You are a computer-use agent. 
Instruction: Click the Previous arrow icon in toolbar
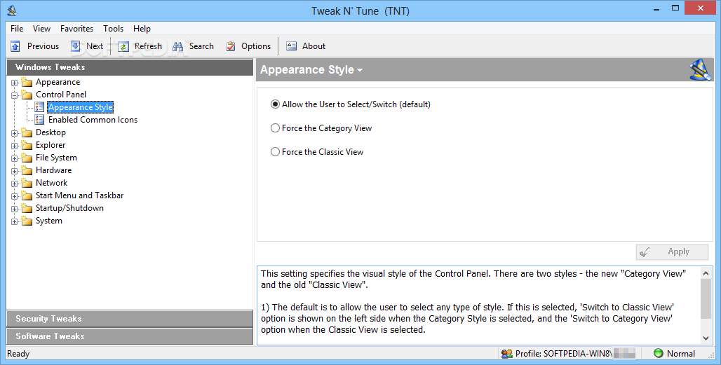tap(15, 46)
